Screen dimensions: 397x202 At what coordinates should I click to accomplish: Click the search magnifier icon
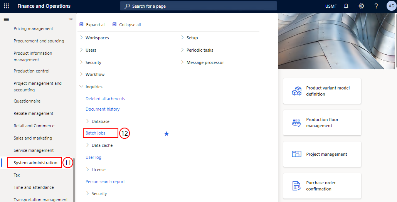(127, 6)
